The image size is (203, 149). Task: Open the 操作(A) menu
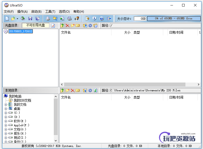point(22,12)
